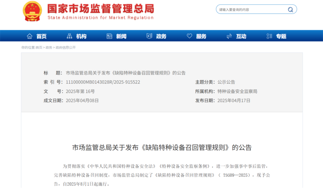Click the book icon beside 政务

click(x=149, y=36)
